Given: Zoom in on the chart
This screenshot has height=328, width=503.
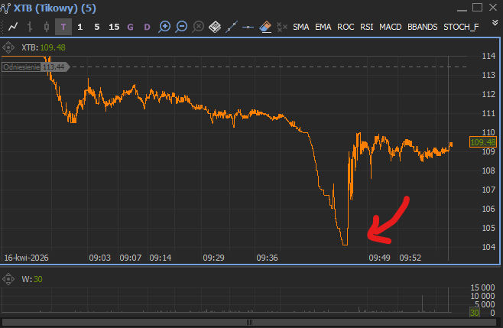Looking at the screenshot, I should click(x=164, y=27).
